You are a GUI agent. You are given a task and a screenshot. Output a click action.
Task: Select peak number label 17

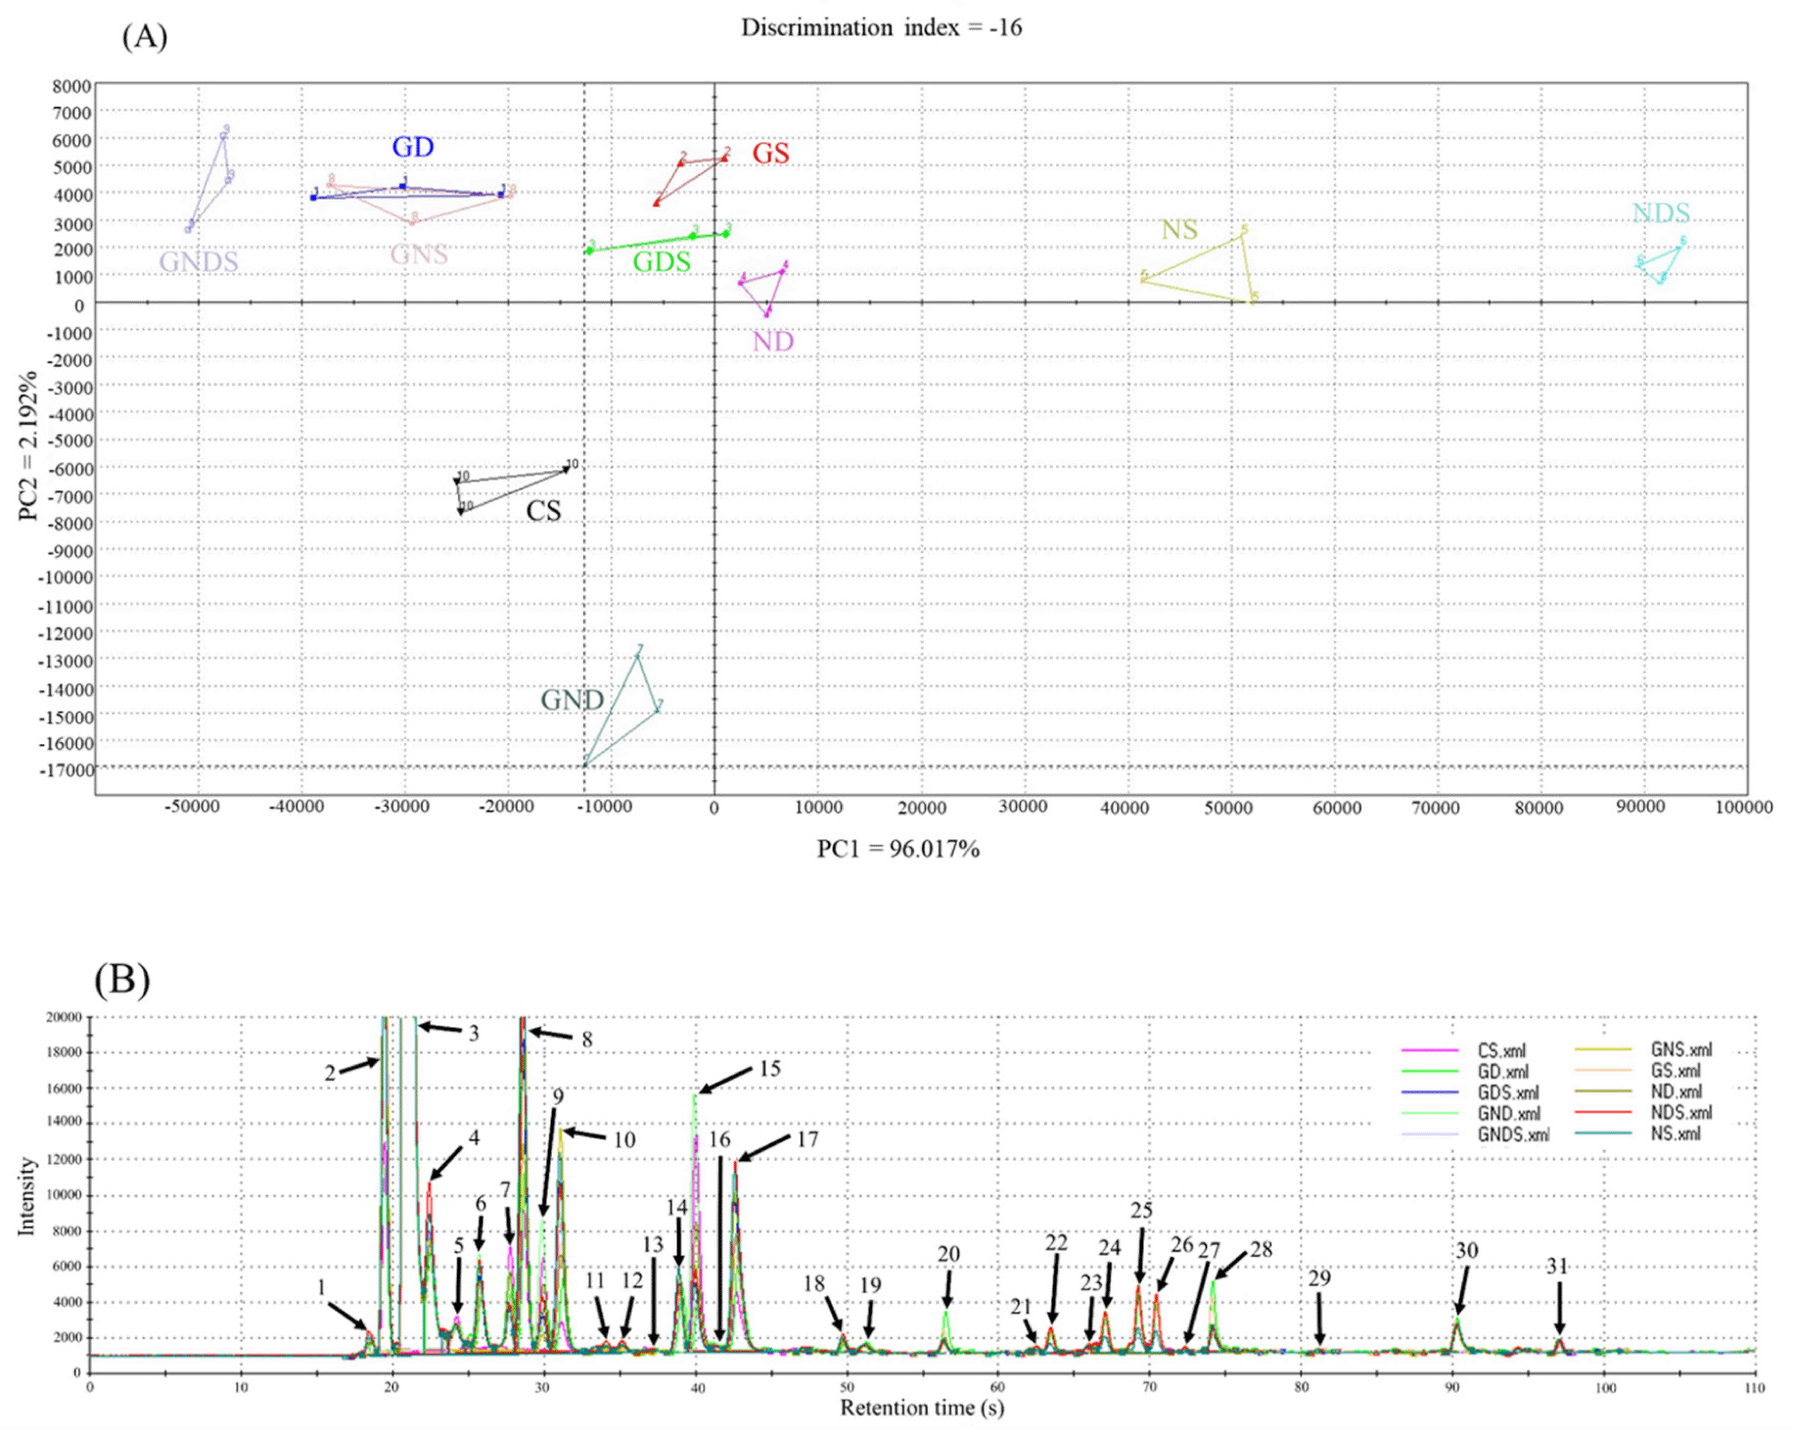(x=807, y=1138)
